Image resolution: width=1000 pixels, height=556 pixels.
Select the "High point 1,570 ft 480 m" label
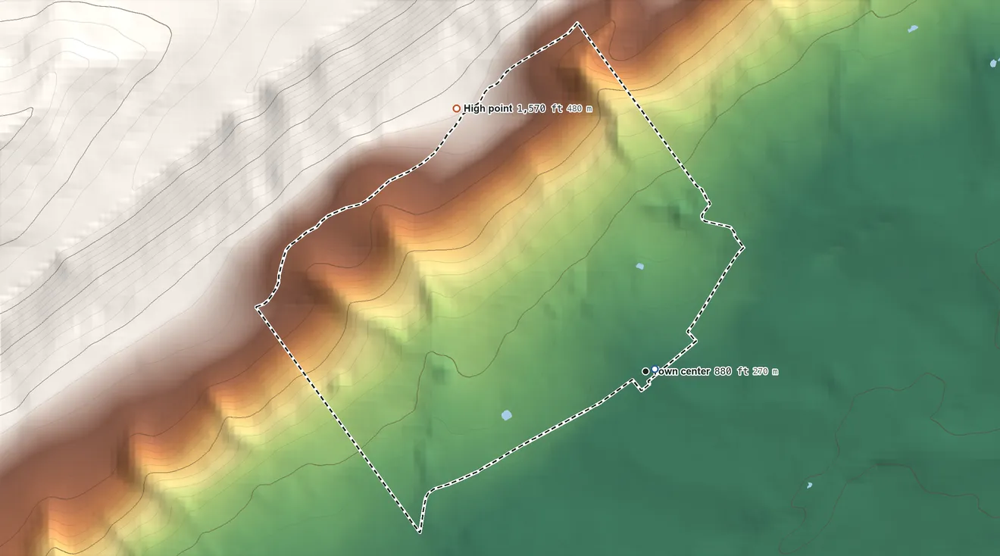(x=528, y=109)
